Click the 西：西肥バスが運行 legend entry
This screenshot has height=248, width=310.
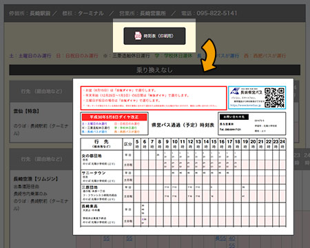(x=265, y=56)
